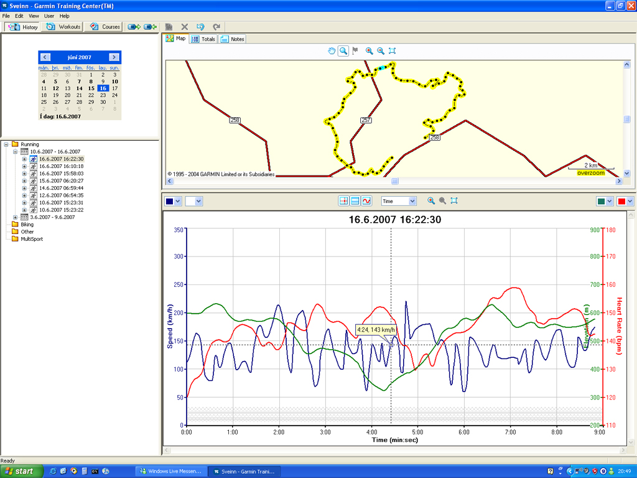This screenshot has height=478, width=637.
Task: Click the send to device icon
Action: (x=133, y=27)
